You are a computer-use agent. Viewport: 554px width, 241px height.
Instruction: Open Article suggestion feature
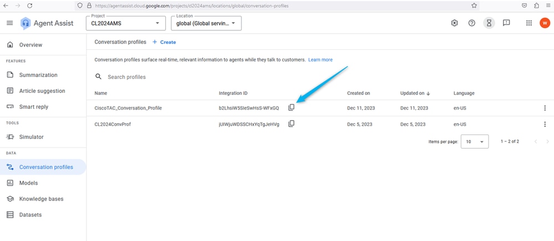[x=43, y=91]
